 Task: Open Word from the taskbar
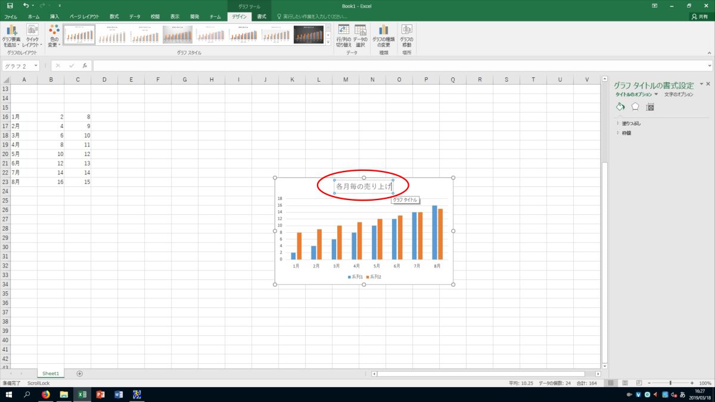coord(119,394)
